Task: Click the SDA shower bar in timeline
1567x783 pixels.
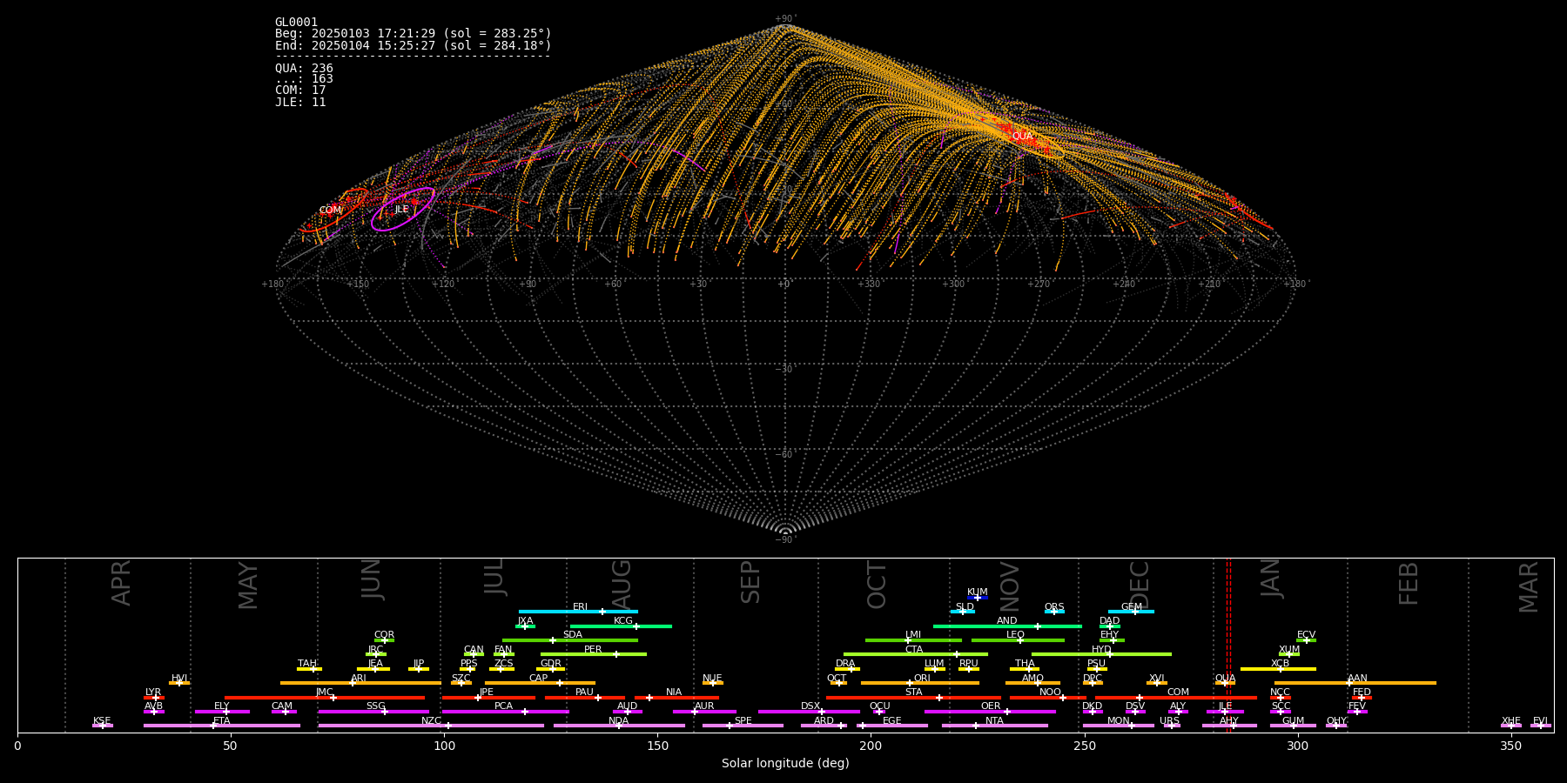Action: tap(570, 640)
